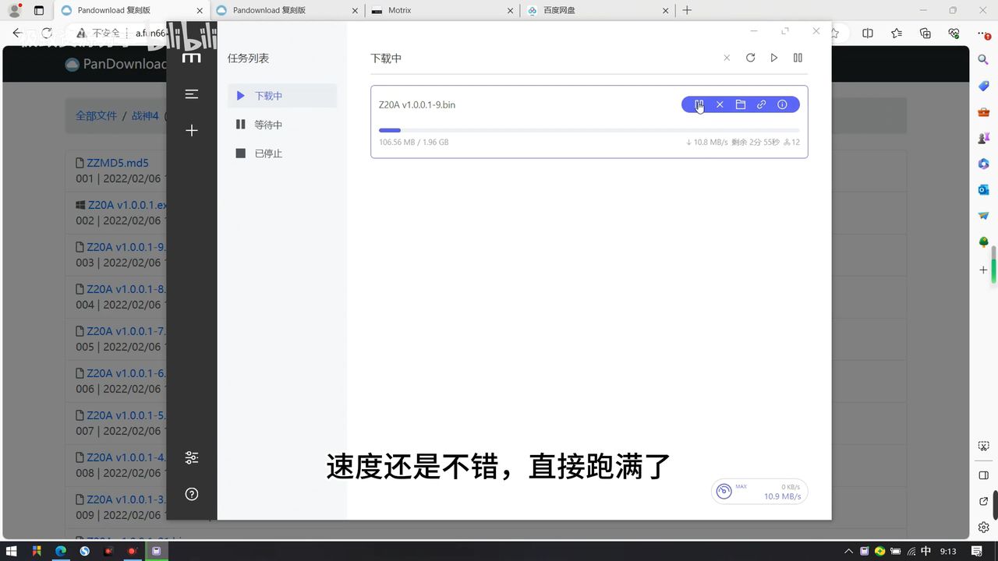Click 战神4 breadcrumb in PanDownload page
The height and width of the screenshot is (561, 998).
(x=145, y=115)
